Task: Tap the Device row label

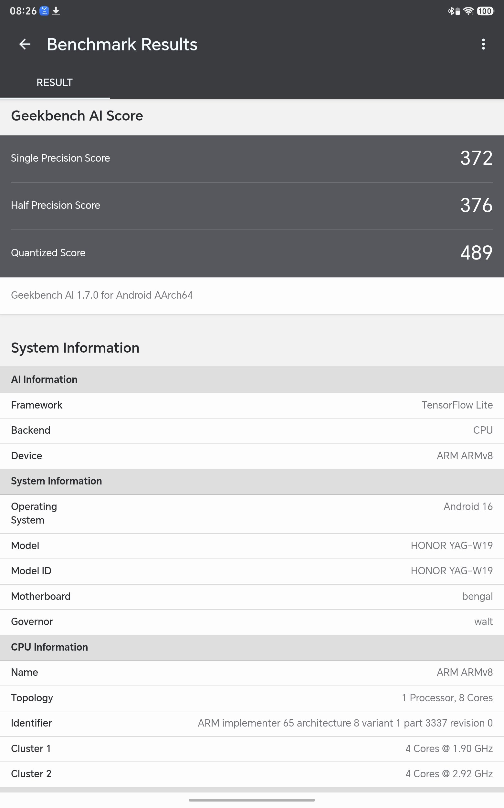Action: (27, 456)
